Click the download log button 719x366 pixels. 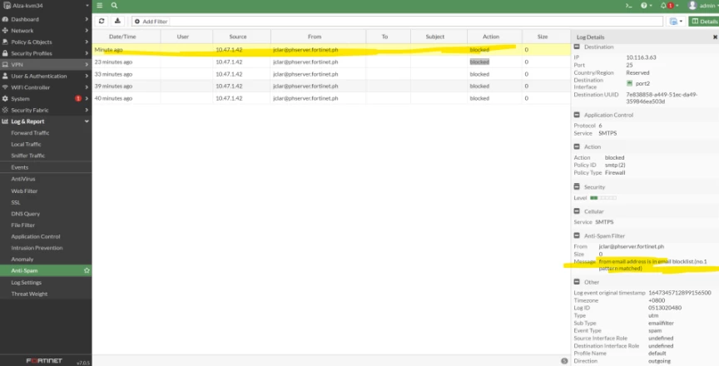pos(117,21)
